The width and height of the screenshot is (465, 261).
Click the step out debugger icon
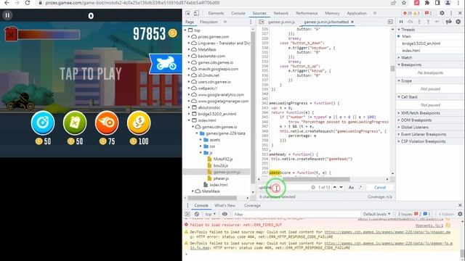pyautogui.click(x=428, y=22)
